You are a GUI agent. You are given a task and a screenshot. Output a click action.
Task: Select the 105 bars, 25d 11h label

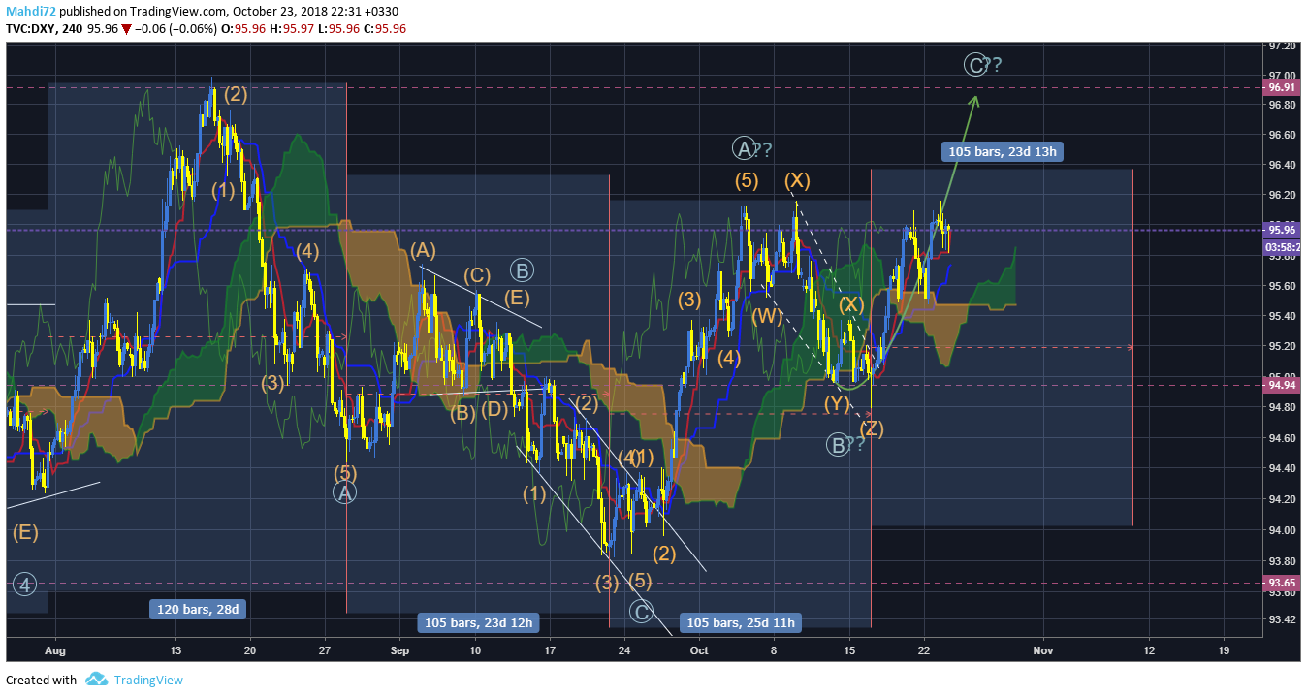coord(740,622)
